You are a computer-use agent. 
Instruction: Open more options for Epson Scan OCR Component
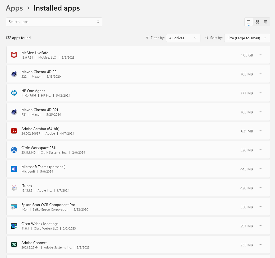pos(260,207)
